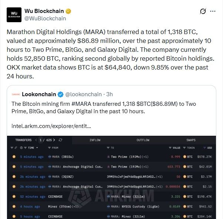
Task: Open the intel.arkm.com explorer link
Action: [x=51, y=126]
